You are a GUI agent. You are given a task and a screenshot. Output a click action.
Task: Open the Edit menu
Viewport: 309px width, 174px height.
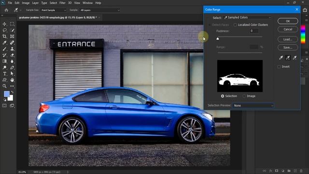[x=17, y=3]
